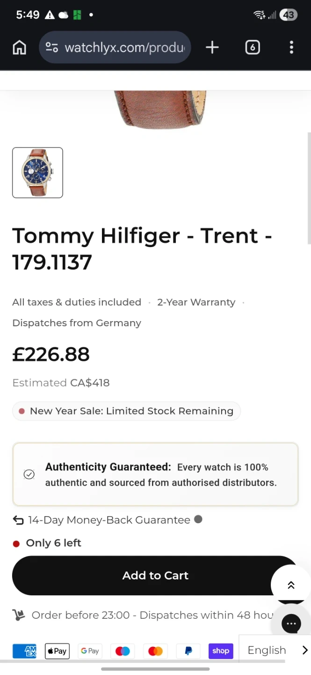Open the Chrome three-dot menu
This screenshot has height=675, width=311.
click(x=291, y=47)
